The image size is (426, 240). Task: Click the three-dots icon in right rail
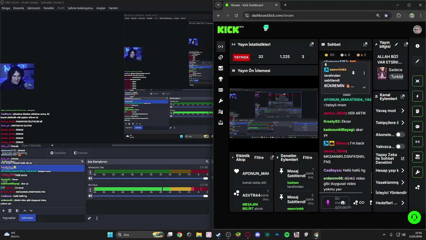(417, 187)
